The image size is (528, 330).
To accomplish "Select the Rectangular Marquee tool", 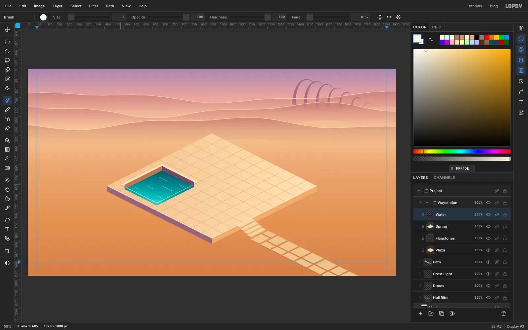I will pyautogui.click(x=7, y=42).
